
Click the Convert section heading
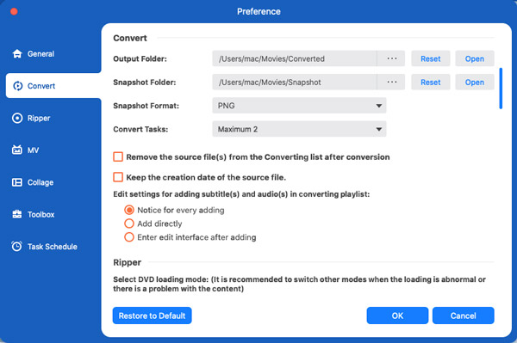pos(130,38)
